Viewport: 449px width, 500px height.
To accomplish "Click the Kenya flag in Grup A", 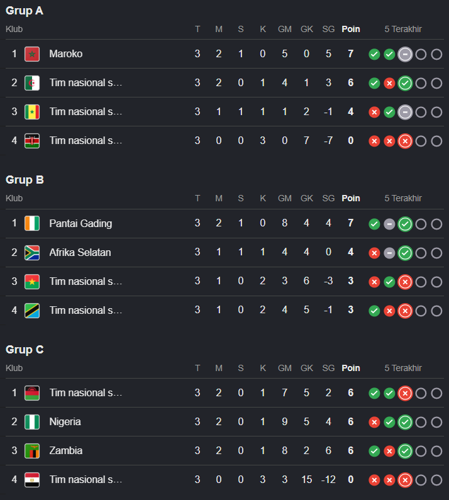I will pyautogui.click(x=32, y=141).
